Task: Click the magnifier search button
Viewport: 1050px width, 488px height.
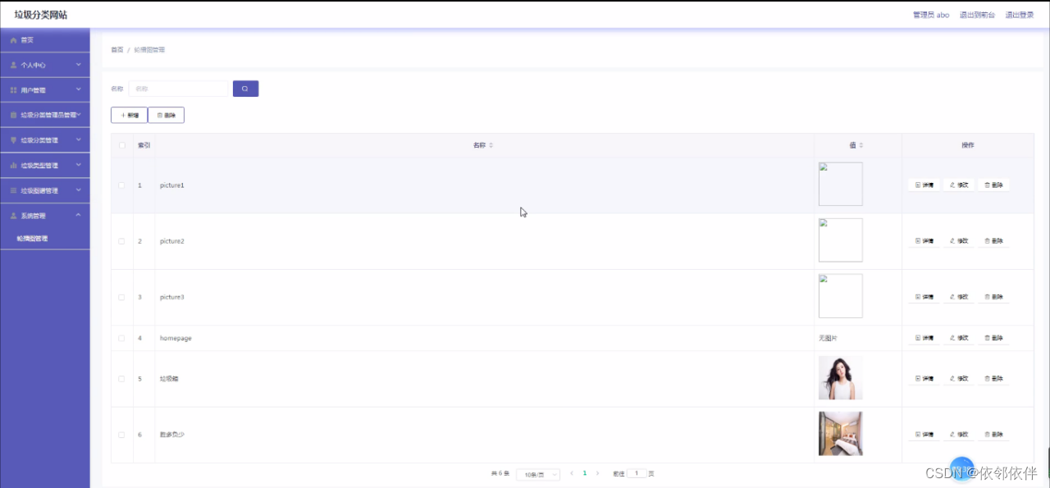Action: coord(245,89)
